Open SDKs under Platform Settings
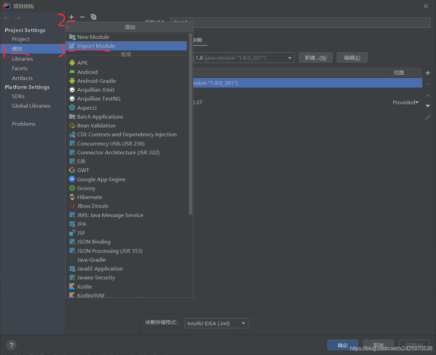 click(18, 96)
